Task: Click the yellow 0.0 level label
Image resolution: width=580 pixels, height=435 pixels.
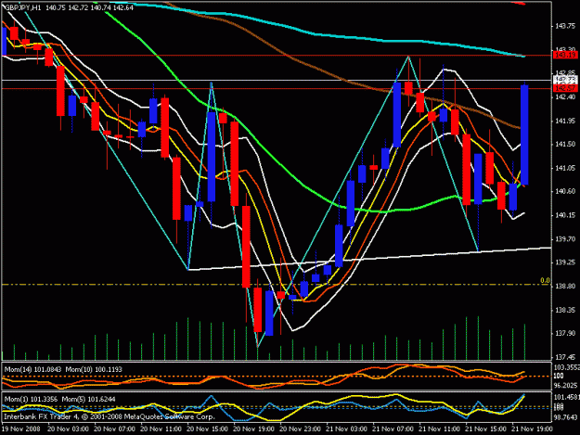Action: coord(545,280)
